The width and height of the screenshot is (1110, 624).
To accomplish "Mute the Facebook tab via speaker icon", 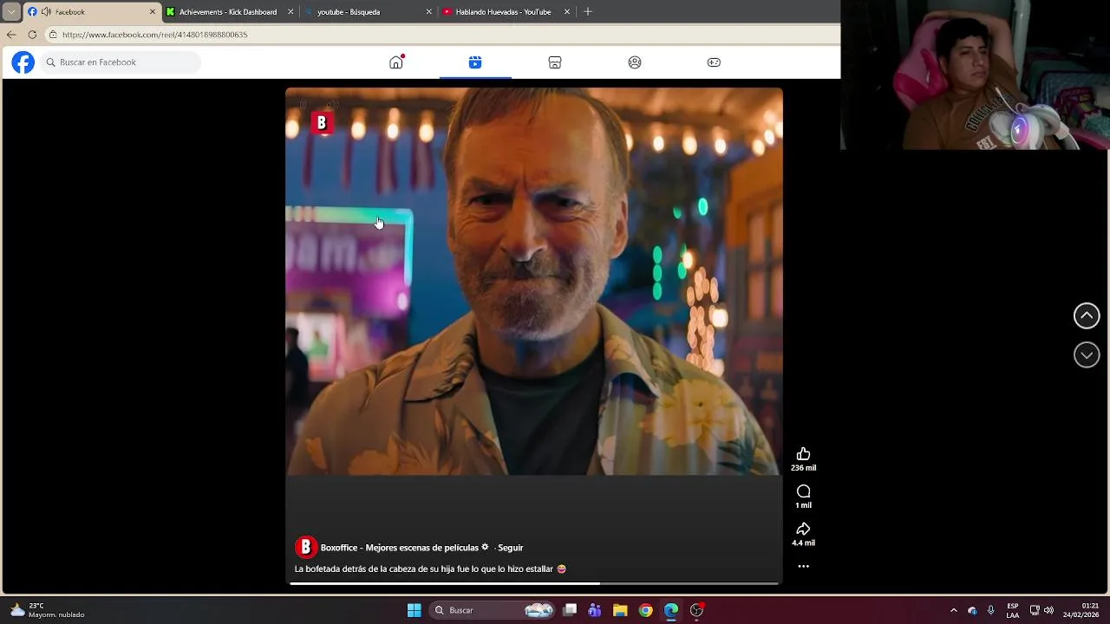I will click(x=45, y=12).
